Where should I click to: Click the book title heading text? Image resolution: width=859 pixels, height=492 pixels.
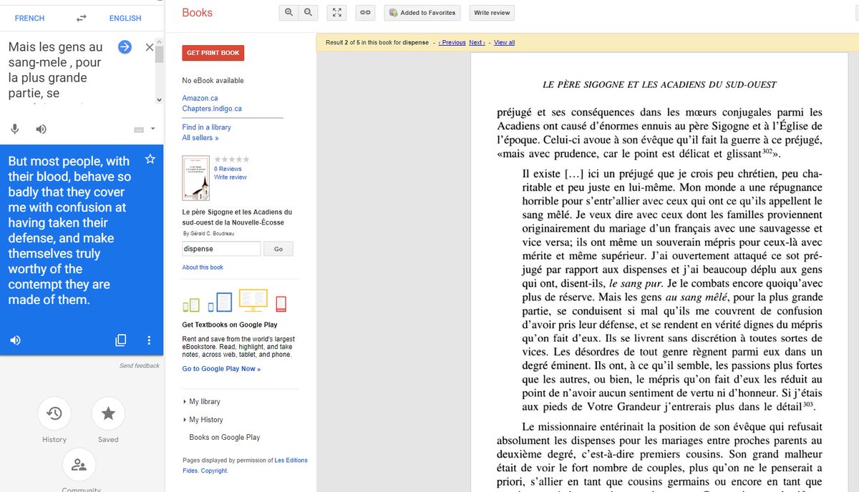[237, 217]
